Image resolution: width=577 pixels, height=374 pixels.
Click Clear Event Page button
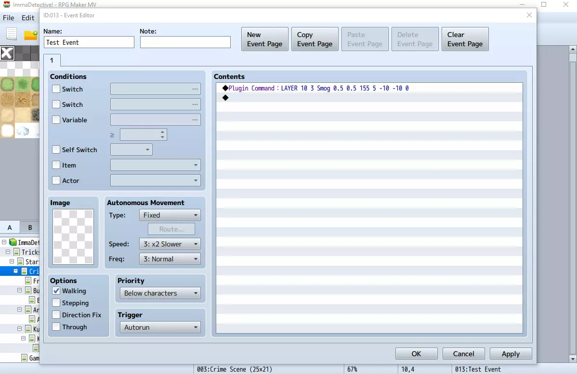click(x=465, y=39)
